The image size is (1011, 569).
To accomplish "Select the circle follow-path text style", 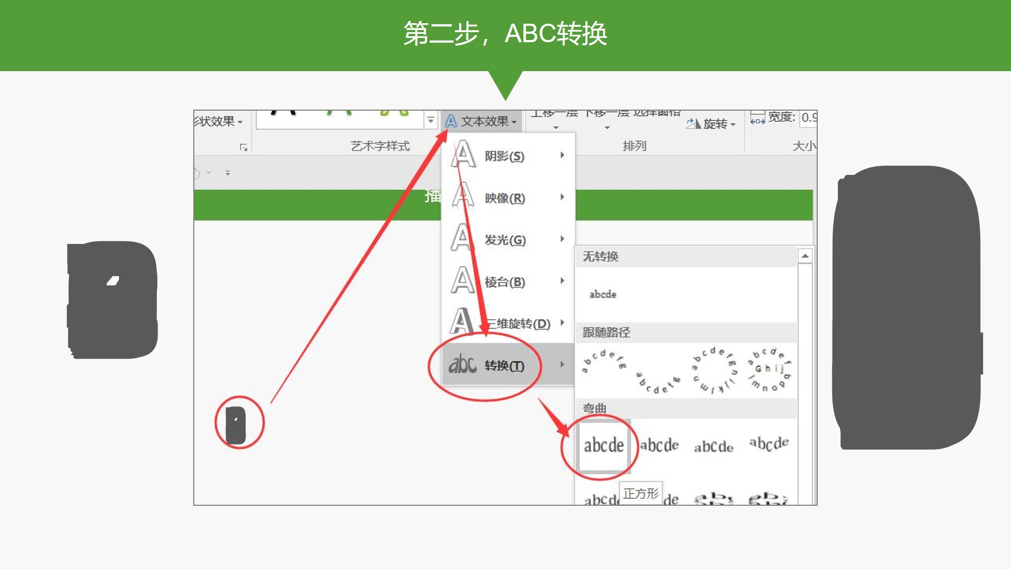I will [x=714, y=370].
